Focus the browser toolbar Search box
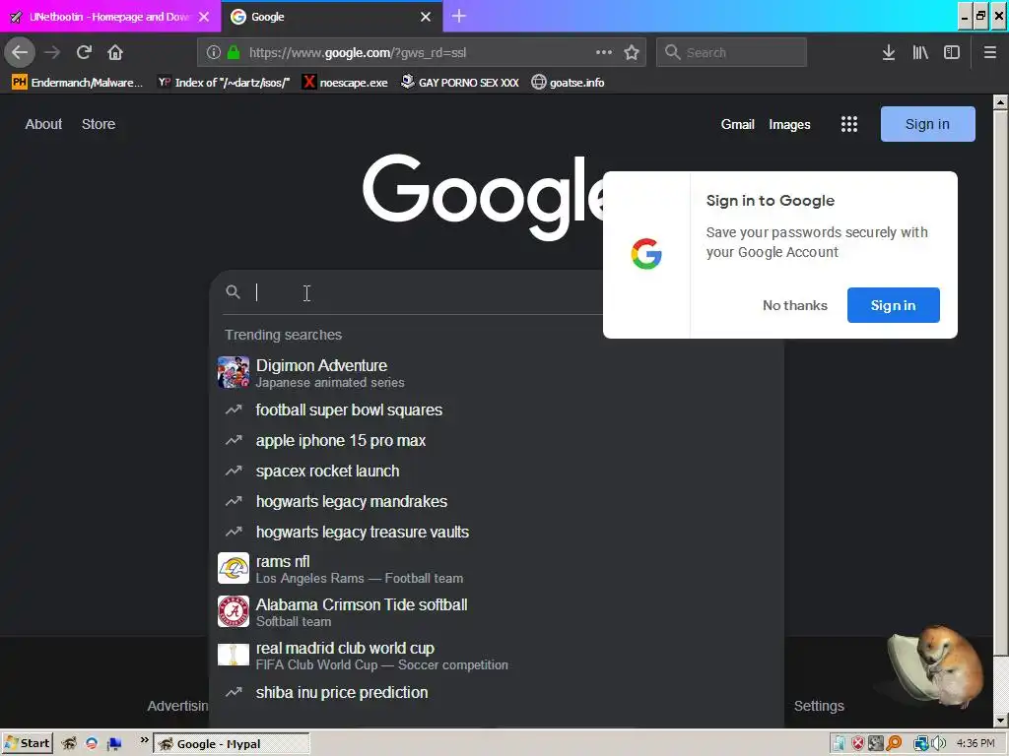The height and width of the screenshot is (756, 1009). 732,53
